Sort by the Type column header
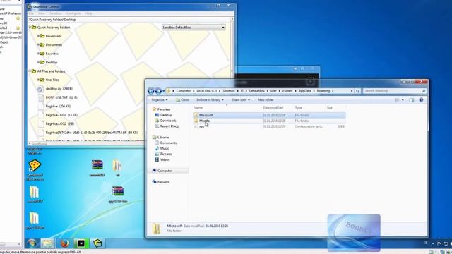The width and height of the screenshot is (452, 254). pyautogui.click(x=298, y=107)
